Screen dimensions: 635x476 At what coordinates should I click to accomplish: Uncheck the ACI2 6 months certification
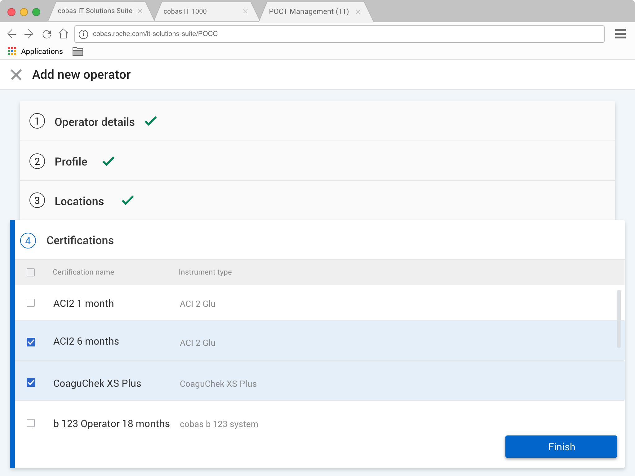31,342
